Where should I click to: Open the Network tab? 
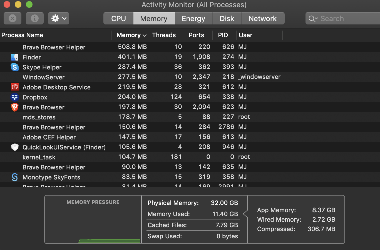point(263,18)
